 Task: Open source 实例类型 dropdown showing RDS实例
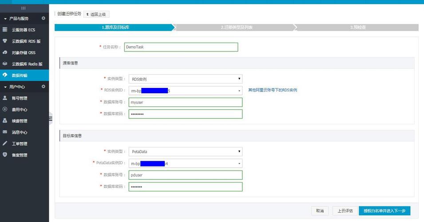click(186, 79)
